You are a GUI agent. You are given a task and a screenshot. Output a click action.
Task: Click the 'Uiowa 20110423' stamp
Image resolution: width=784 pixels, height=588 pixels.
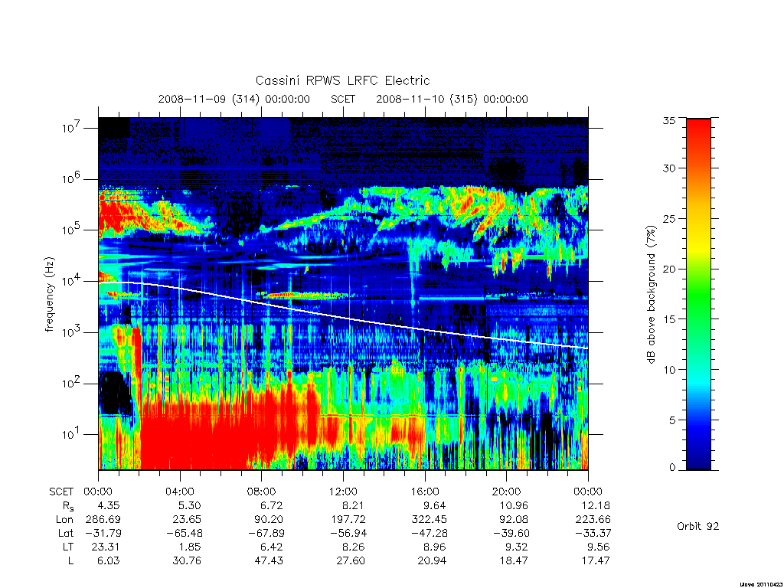tap(760, 584)
